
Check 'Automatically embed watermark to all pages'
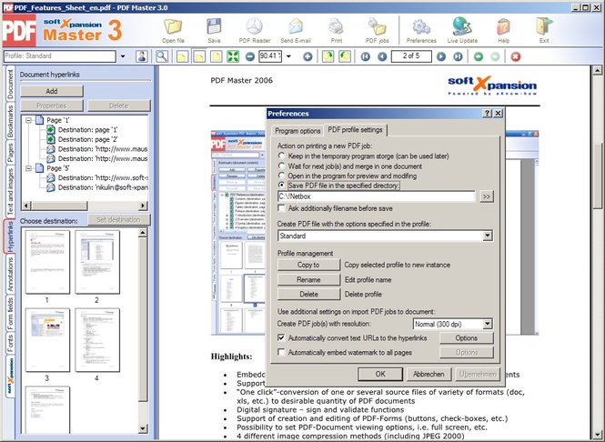(282, 352)
